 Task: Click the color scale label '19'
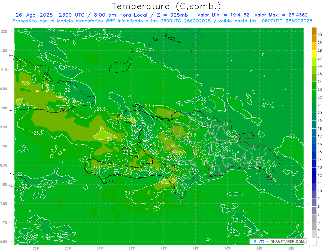click(x=320, y=121)
